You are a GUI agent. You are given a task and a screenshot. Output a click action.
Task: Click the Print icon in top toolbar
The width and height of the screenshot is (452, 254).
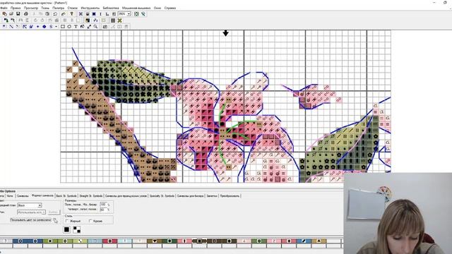click(25, 14)
